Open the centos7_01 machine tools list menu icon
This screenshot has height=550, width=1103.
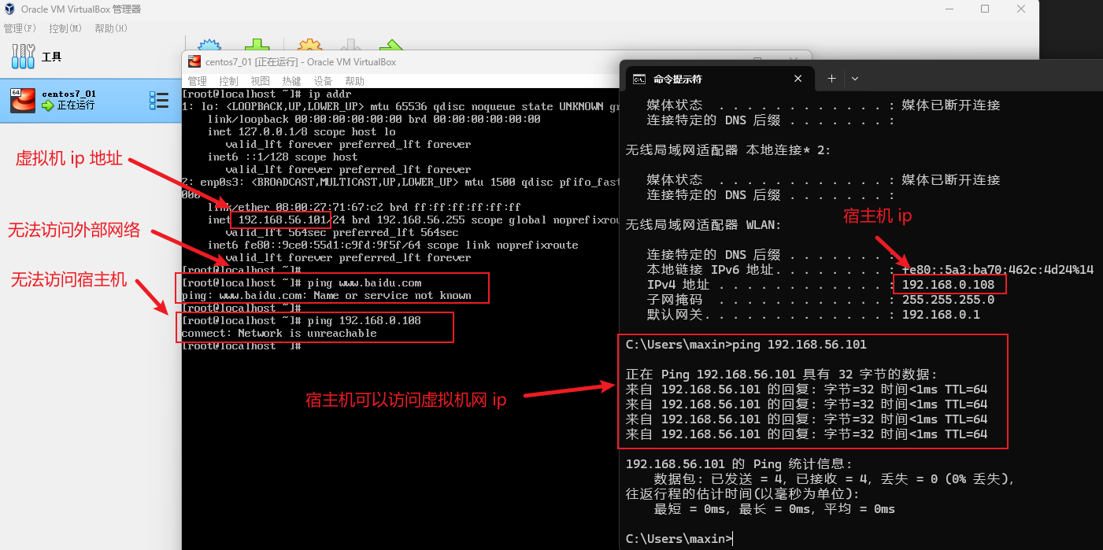pos(159,100)
